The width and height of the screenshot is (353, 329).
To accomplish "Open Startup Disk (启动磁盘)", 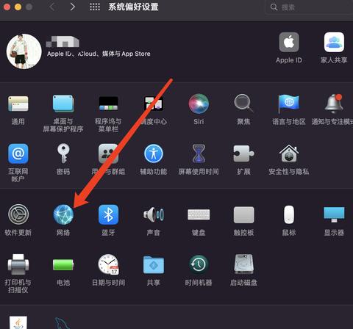I will 243,264.
